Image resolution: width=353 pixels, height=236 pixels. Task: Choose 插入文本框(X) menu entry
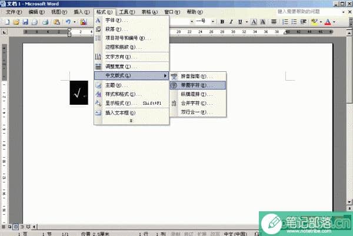click(131, 113)
